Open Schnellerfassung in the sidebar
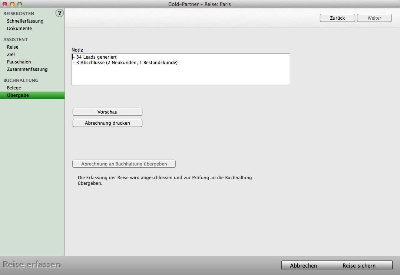The image size is (400, 275). pyautogui.click(x=25, y=21)
